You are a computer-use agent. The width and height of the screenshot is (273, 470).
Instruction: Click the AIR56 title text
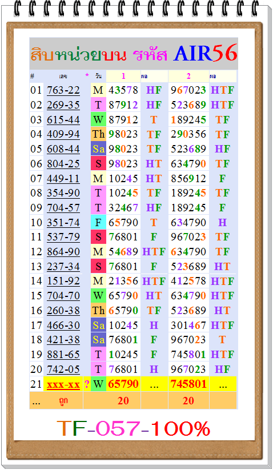(206, 53)
